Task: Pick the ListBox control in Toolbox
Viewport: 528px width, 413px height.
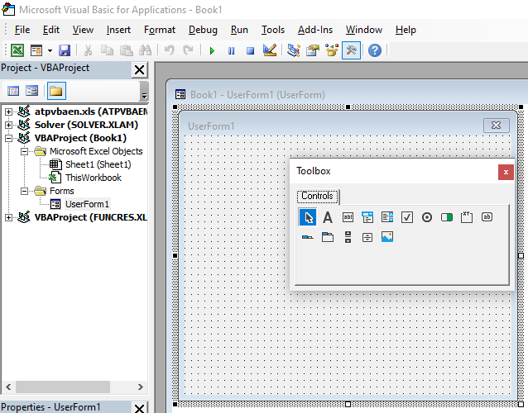Action: tap(387, 217)
